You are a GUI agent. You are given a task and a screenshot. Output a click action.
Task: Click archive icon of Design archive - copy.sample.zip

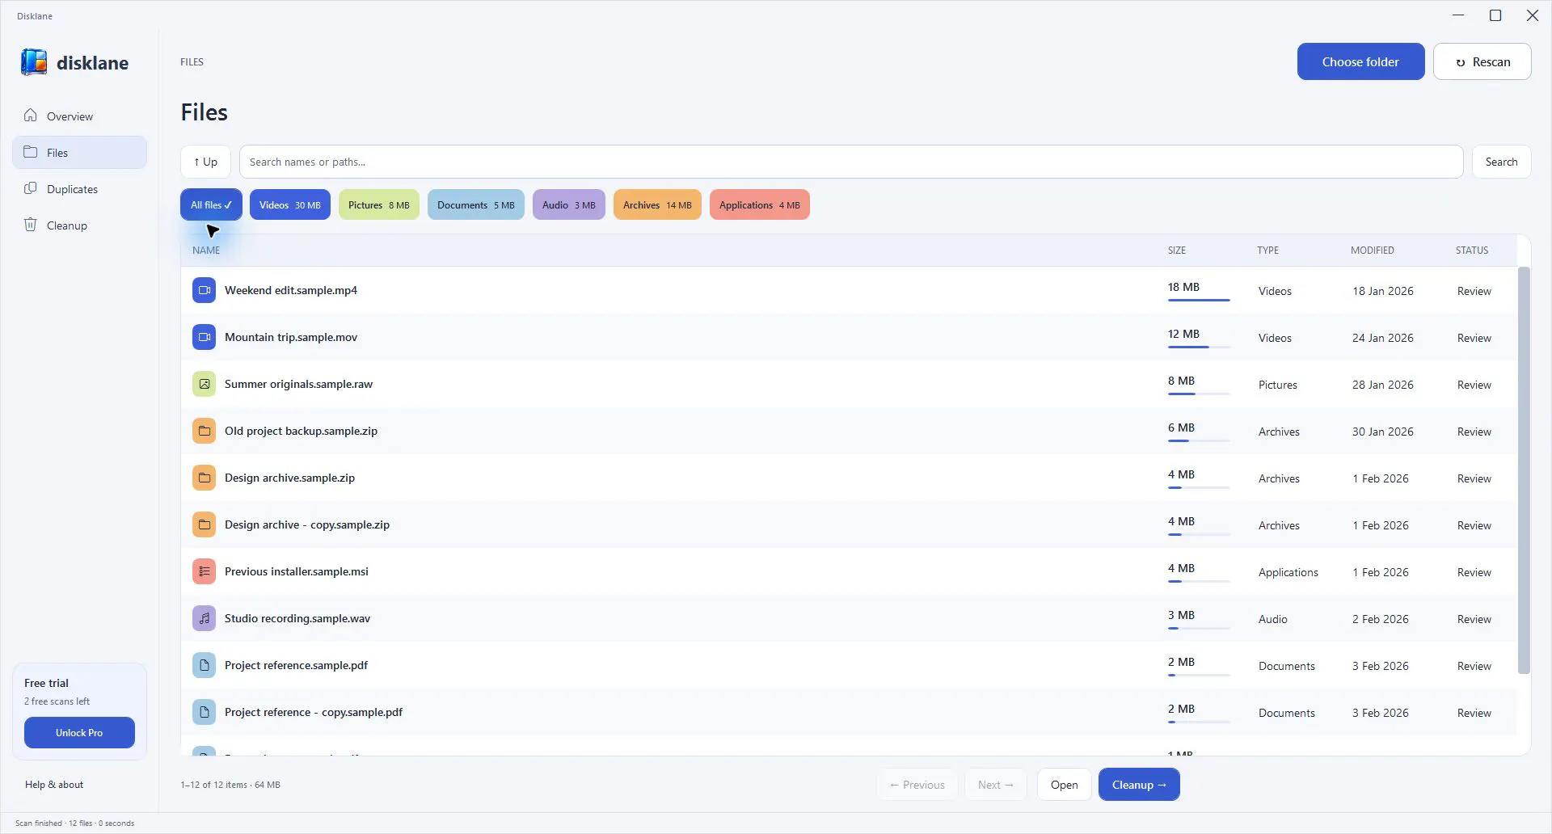point(204,524)
